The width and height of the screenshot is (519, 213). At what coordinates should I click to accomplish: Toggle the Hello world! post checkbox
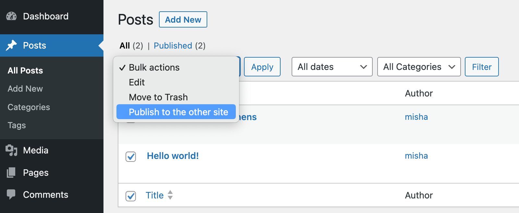tap(131, 156)
